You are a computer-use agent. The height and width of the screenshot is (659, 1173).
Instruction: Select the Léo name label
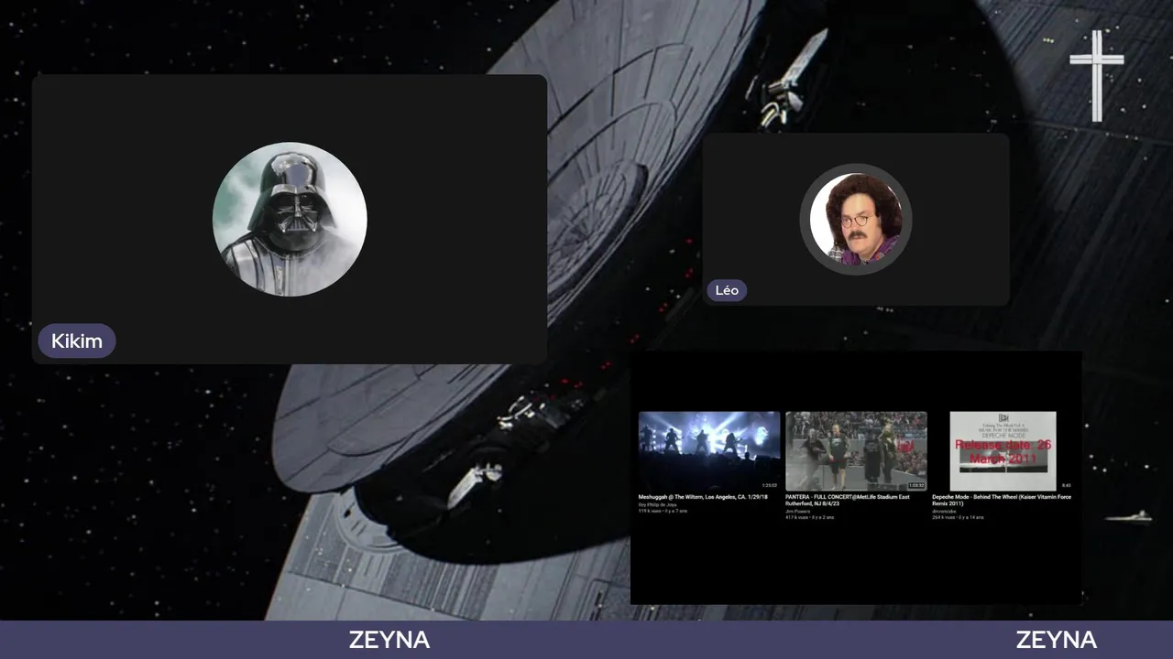(727, 290)
